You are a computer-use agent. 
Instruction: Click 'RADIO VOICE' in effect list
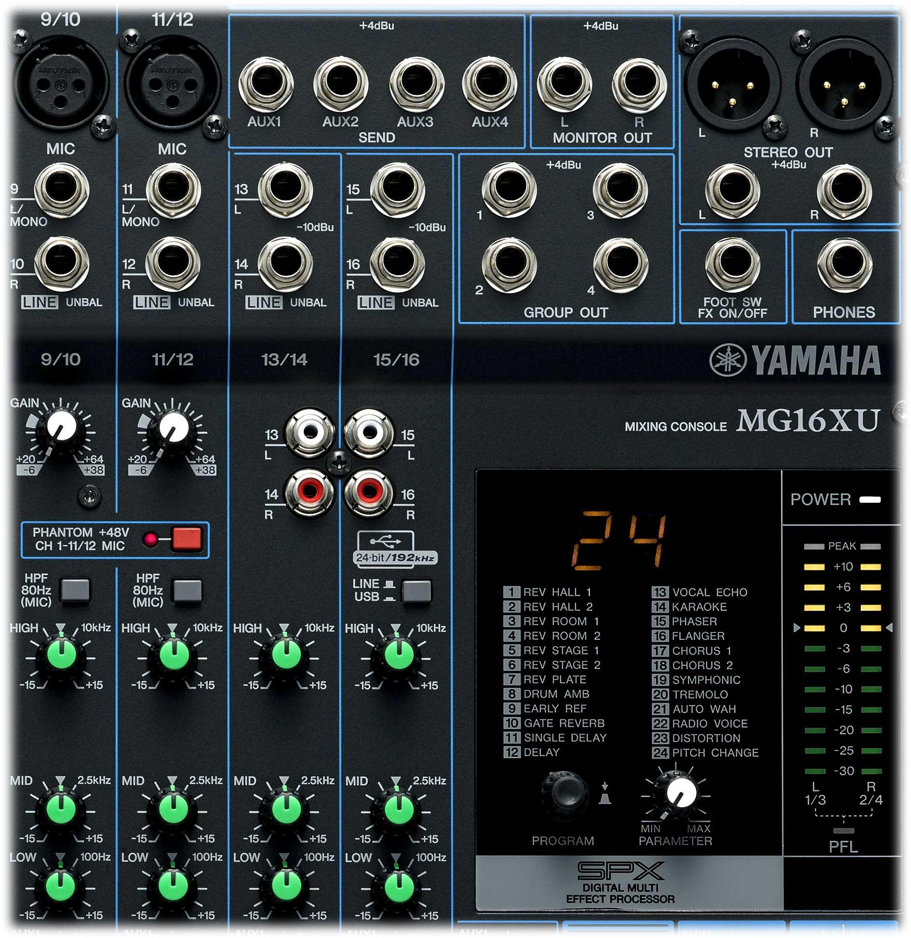[x=710, y=723]
